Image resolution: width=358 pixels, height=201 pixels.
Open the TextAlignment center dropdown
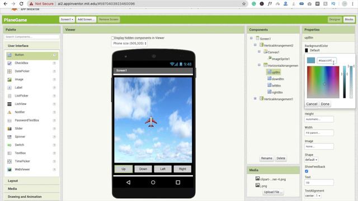click(x=313, y=196)
